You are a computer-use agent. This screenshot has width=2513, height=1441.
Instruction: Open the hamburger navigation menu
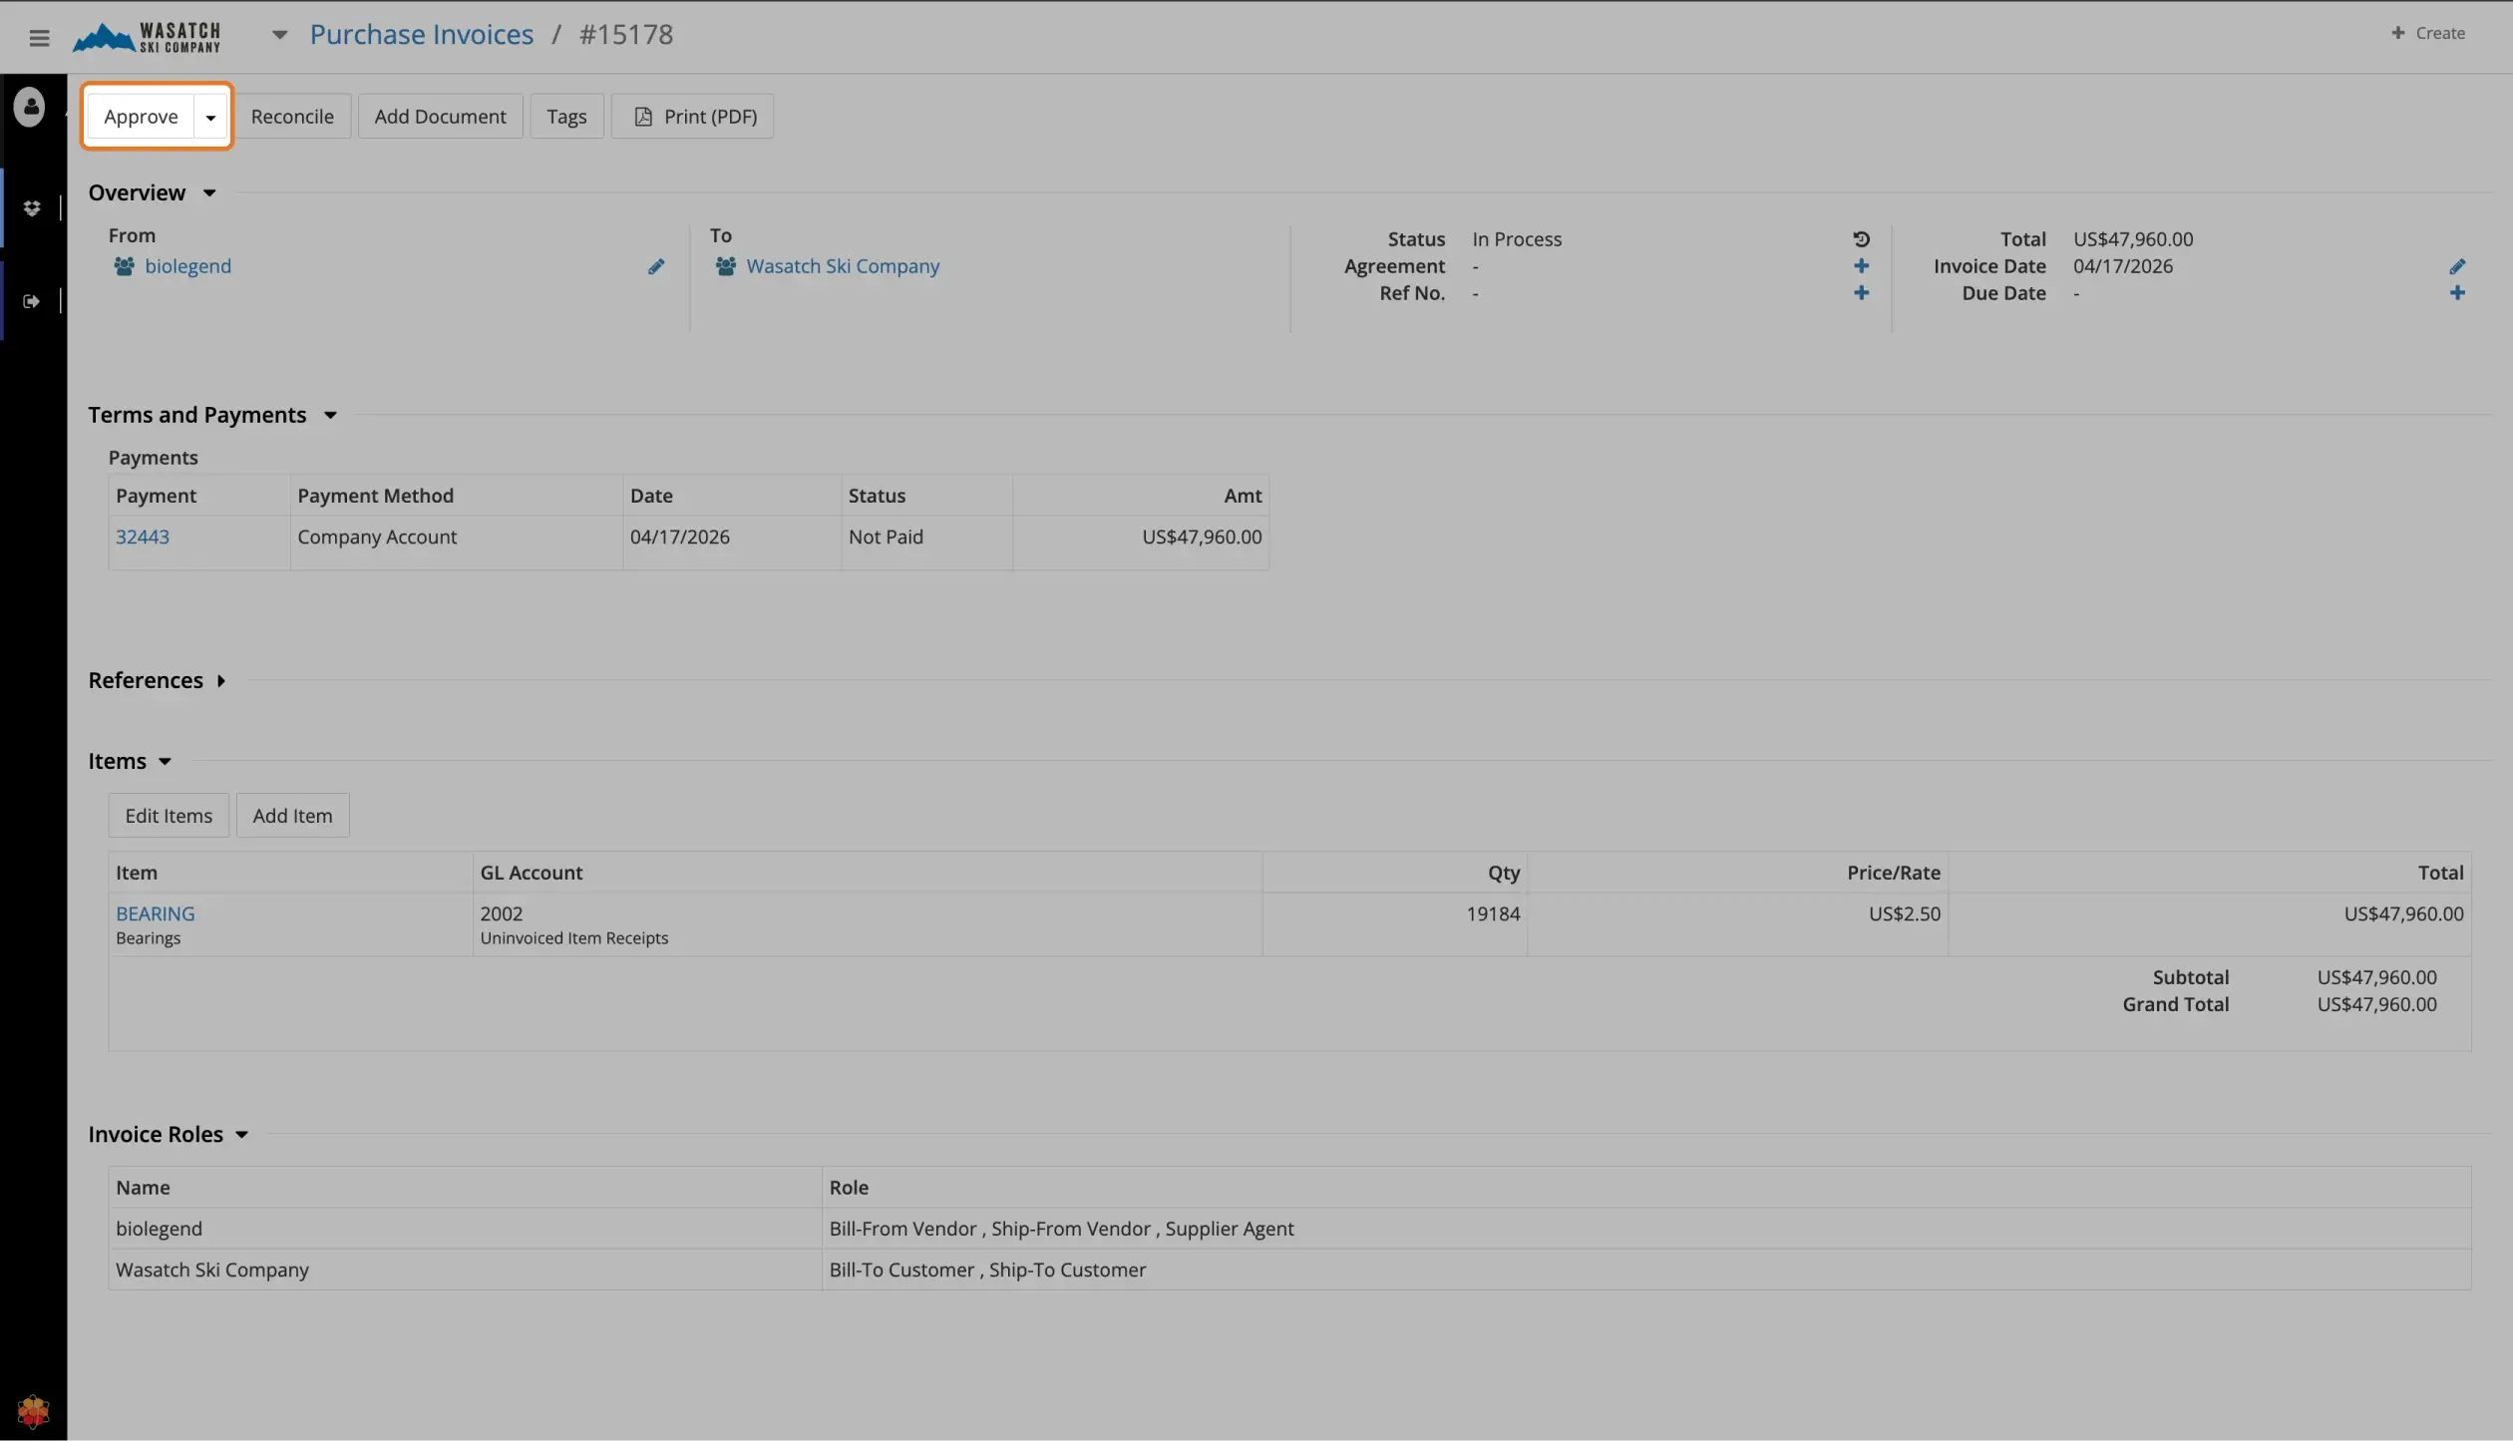pos(39,38)
